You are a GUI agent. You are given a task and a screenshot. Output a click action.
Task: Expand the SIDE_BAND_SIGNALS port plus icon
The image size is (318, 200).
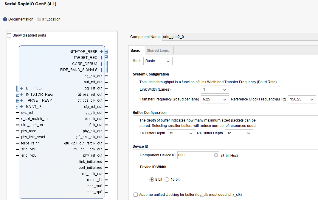tap(101, 70)
